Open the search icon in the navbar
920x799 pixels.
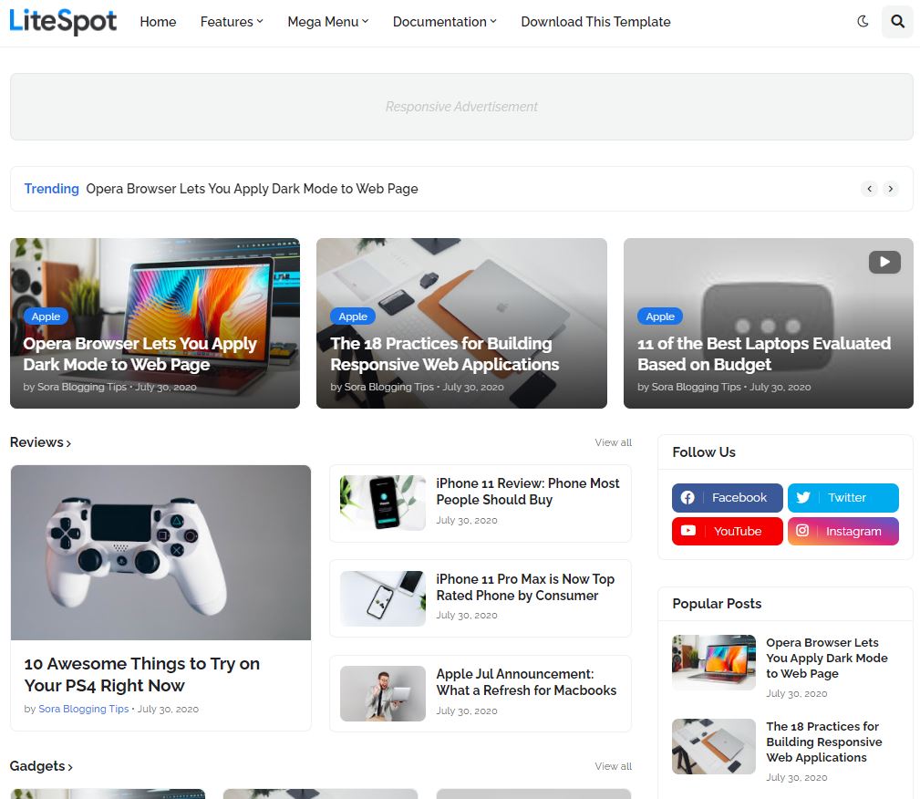pos(896,21)
